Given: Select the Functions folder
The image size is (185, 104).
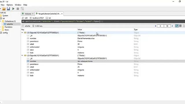Looking at the screenshot, I should pos(8,27).
